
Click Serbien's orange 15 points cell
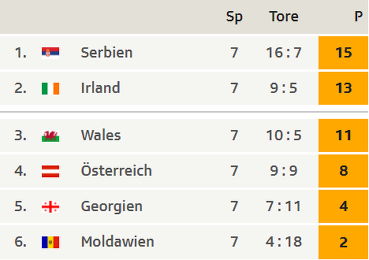[343, 53]
